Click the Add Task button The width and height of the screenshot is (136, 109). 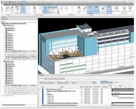coord(43,83)
